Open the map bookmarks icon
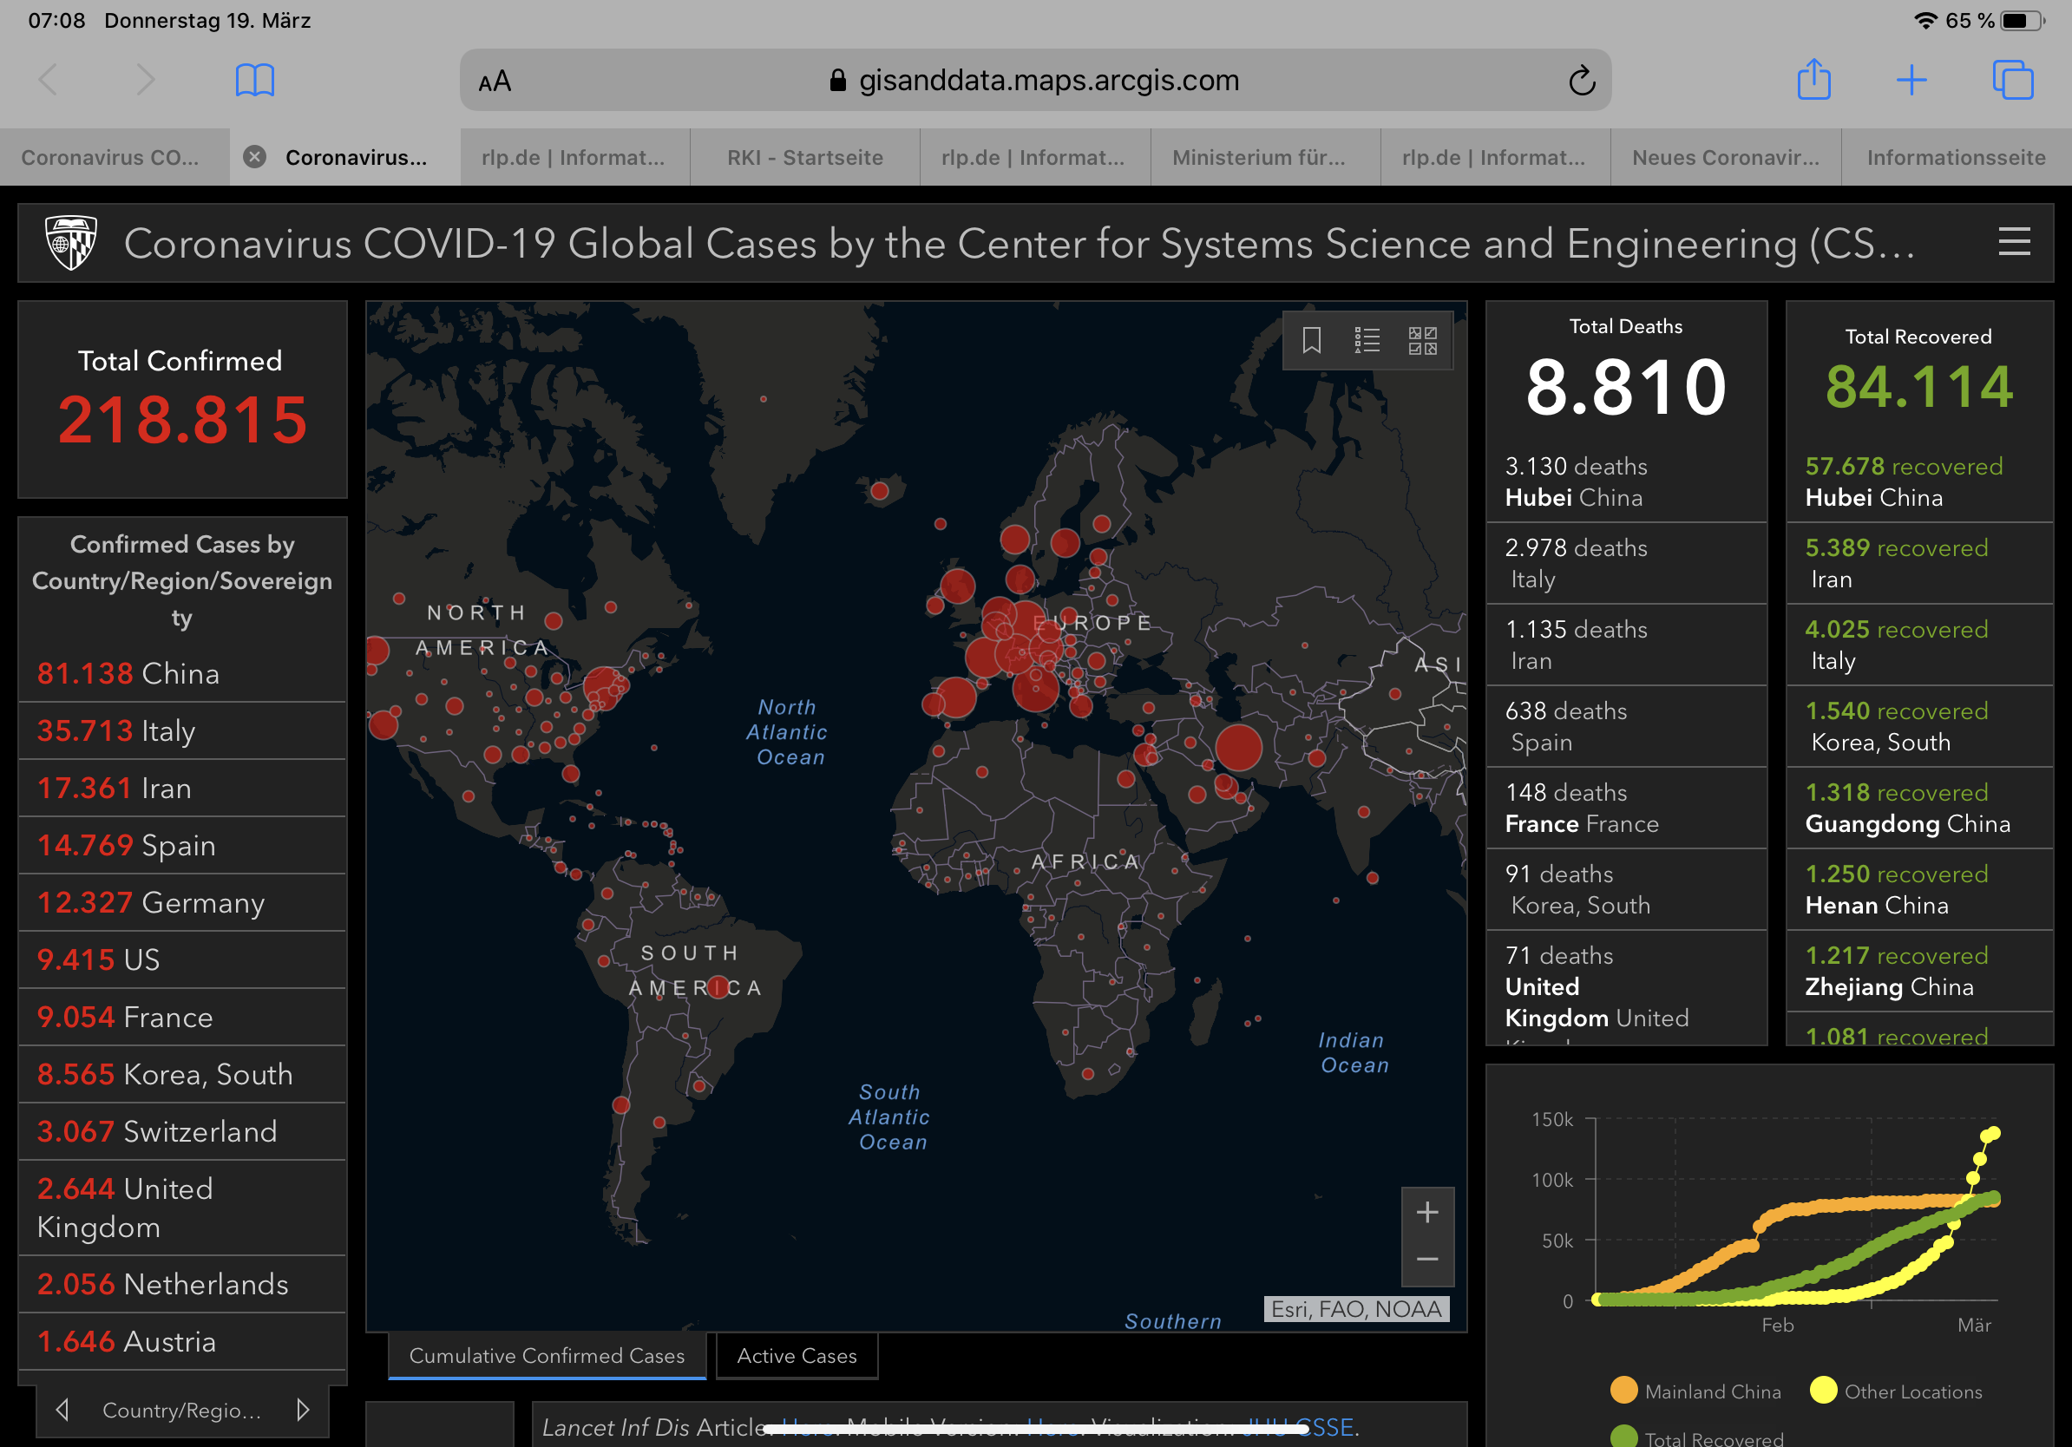Screen dimensions: 2072x1447 click(1311, 340)
